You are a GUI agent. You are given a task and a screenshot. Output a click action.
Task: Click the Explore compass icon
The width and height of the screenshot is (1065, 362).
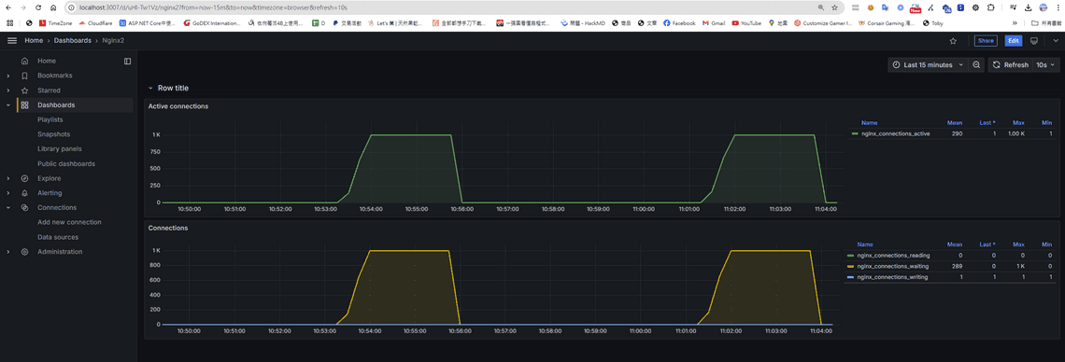[24, 178]
